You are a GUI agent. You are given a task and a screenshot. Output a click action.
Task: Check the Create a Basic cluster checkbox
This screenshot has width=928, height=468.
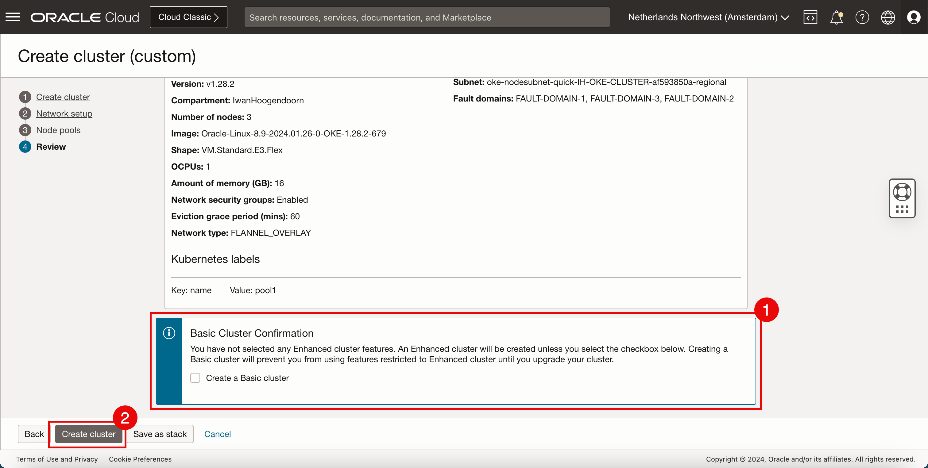coord(195,378)
